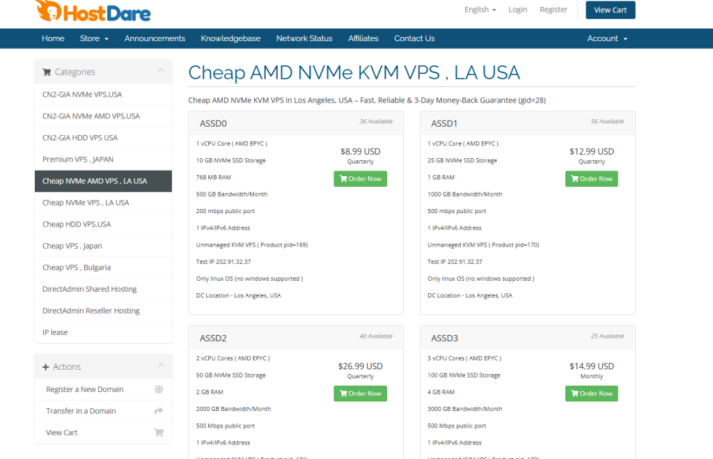Select Cheap NVMe AMD VPS , LA USA category
The width and height of the screenshot is (713, 459).
click(103, 181)
